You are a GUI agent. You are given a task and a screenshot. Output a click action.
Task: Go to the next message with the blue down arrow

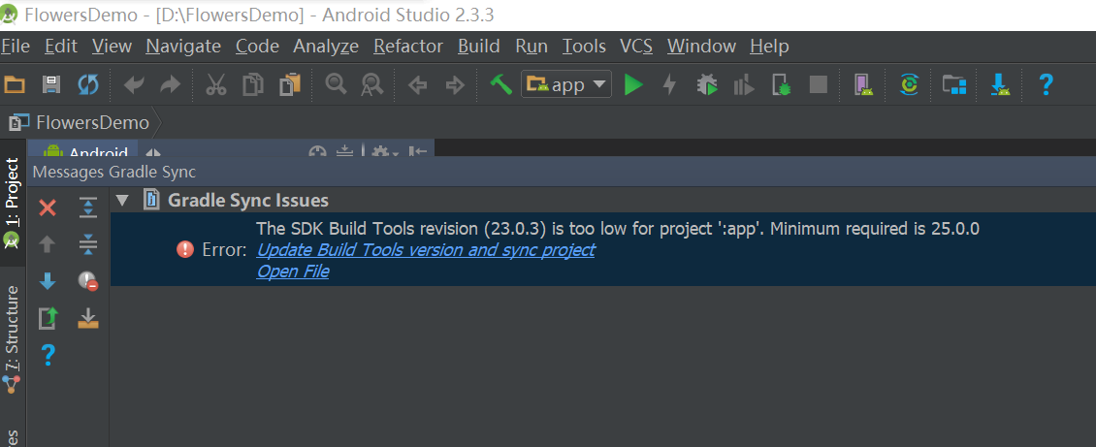click(x=48, y=281)
